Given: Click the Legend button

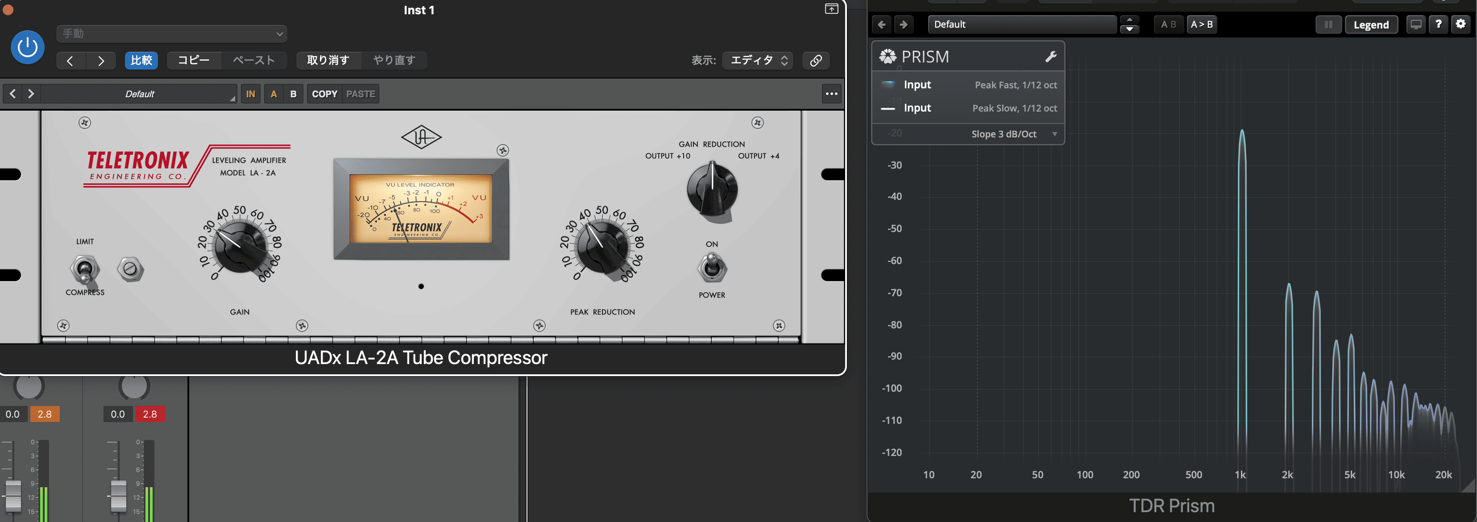Looking at the screenshot, I should (1370, 25).
